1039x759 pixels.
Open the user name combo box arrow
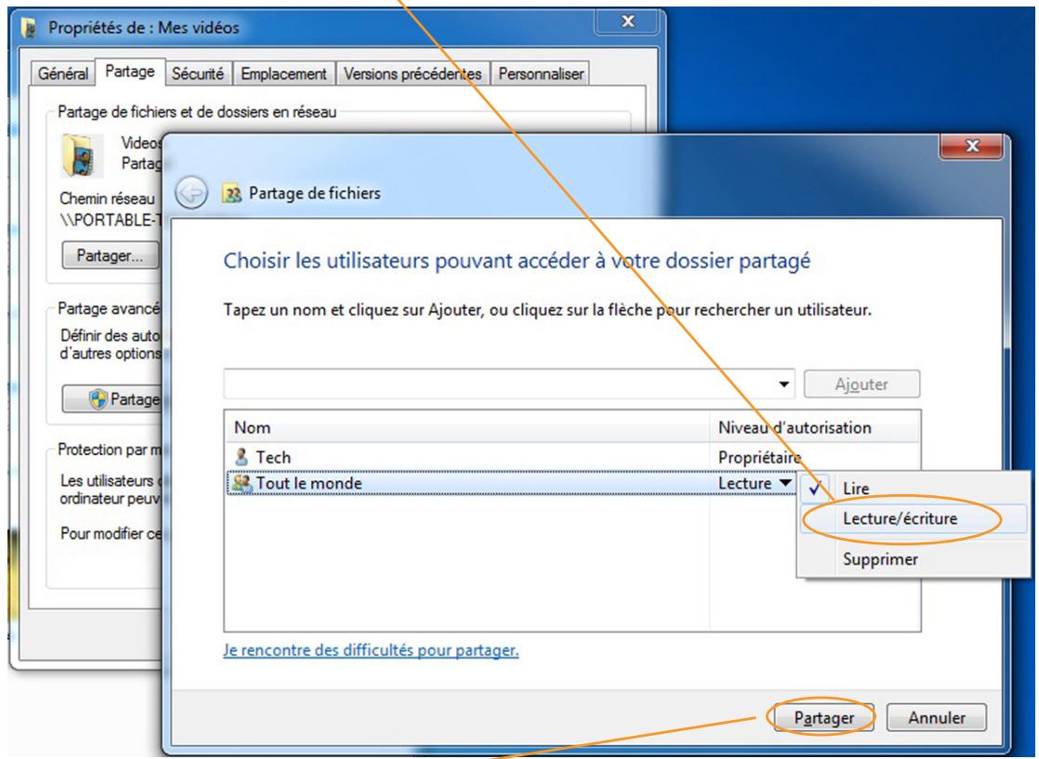pyautogui.click(x=783, y=384)
